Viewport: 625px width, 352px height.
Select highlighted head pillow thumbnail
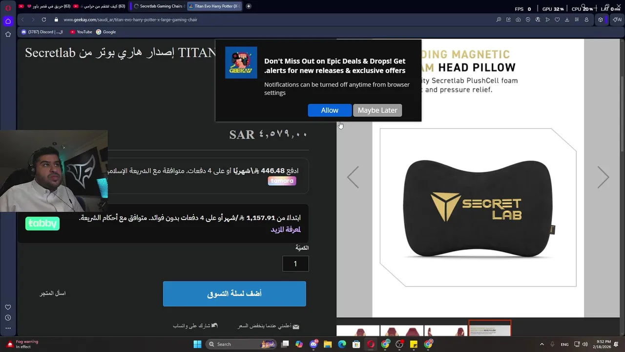pyautogui.click(x=490, y=329)
